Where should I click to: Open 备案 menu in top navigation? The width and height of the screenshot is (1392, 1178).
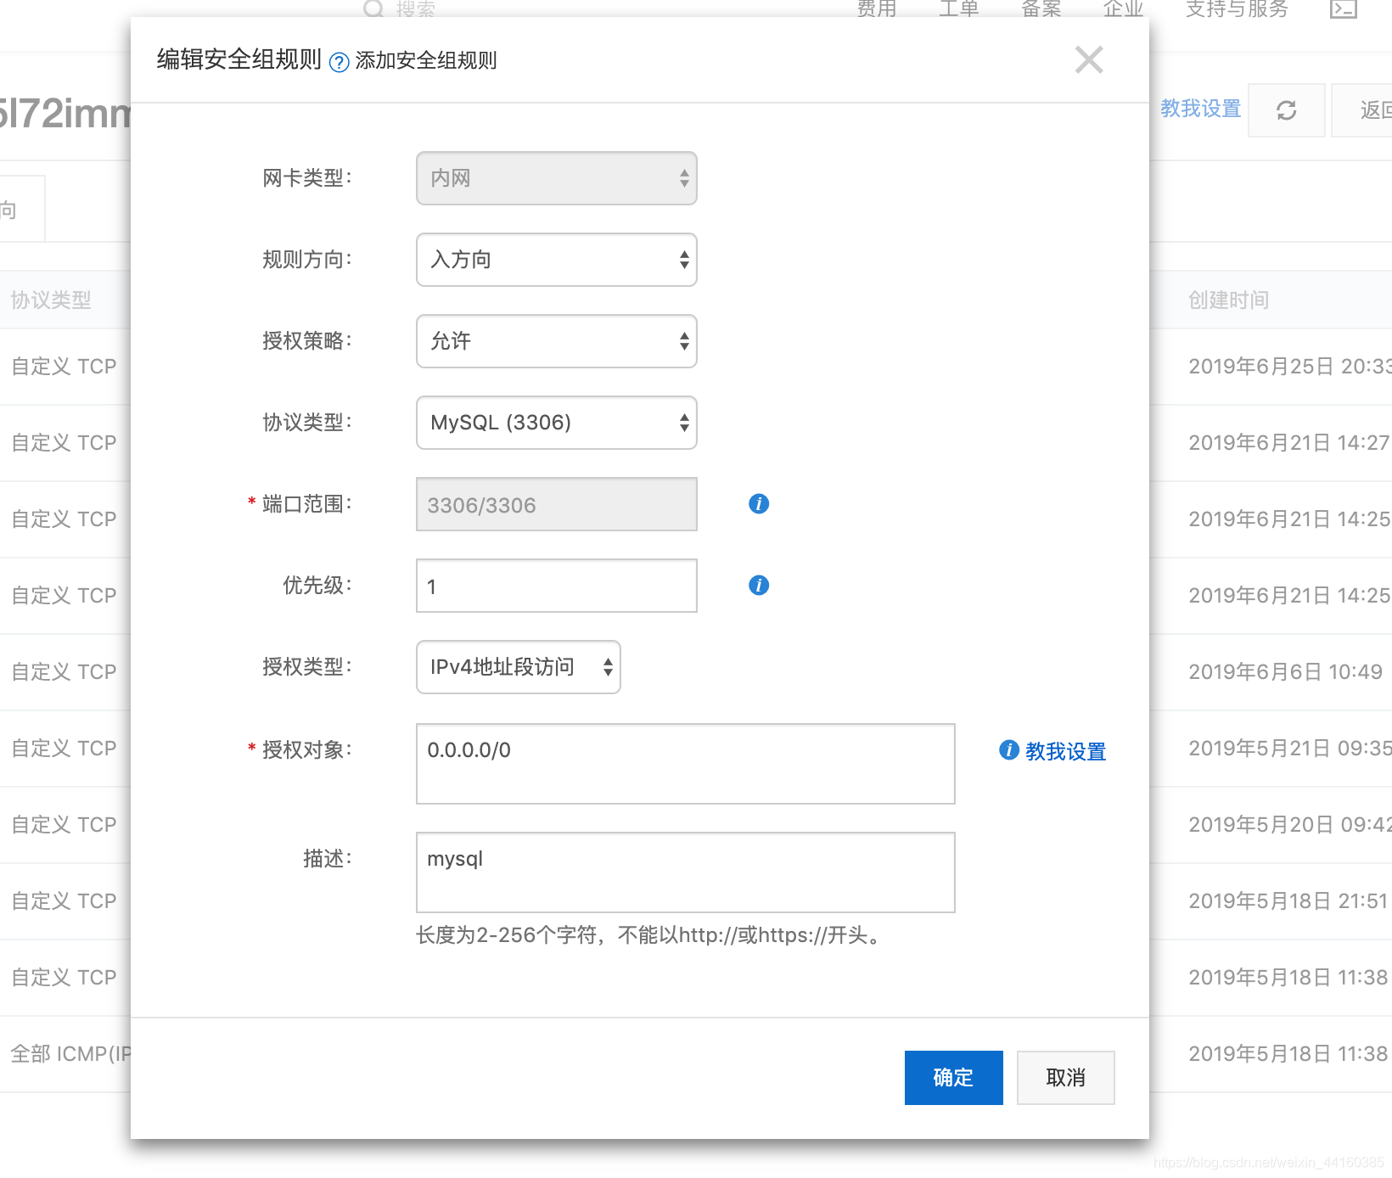click(1041, 9)
